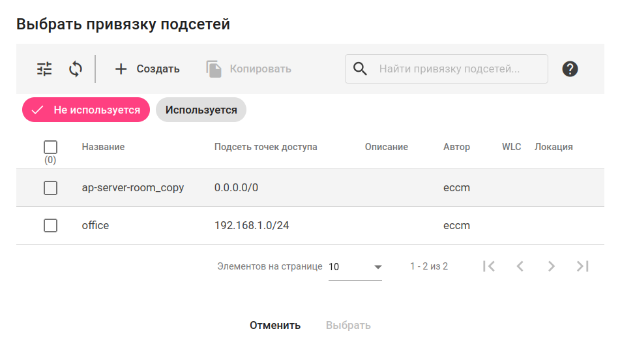The image size is (620, 342).
Task: Expand the items per page dropdown
Action: (x=355, y=267)
